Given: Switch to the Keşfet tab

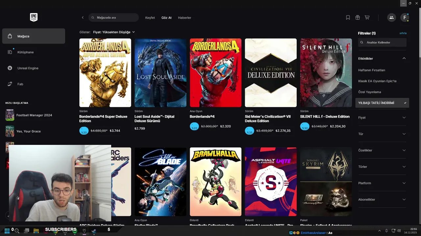Looking at the screenshot, I should [150, 18].
